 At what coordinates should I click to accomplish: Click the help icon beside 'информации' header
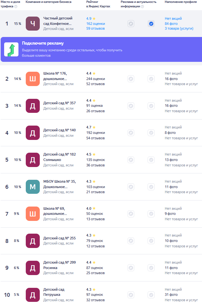click(143, 6)
